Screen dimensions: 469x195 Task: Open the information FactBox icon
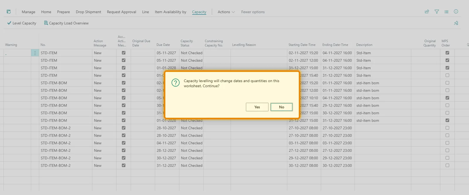pos(456,12)
